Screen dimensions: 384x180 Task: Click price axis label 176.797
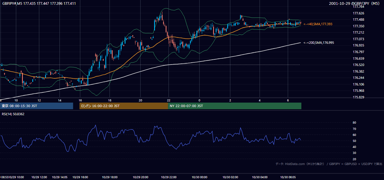pos(358,52)
